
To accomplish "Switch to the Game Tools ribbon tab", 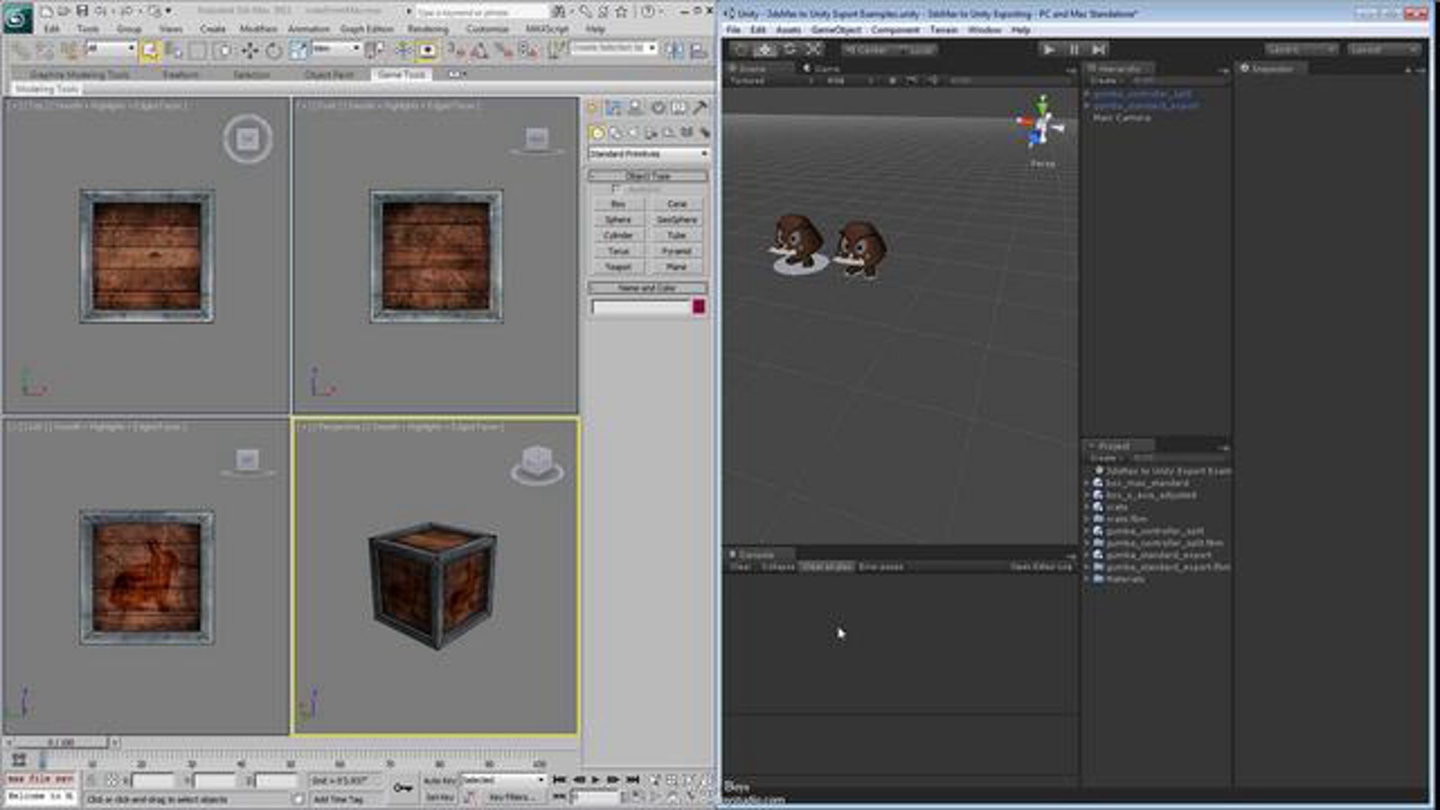I will [x=401, y=74].
